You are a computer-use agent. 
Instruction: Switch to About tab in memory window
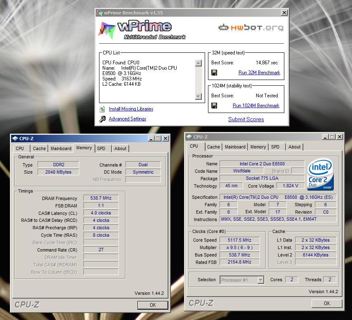[x=120, y=148]
